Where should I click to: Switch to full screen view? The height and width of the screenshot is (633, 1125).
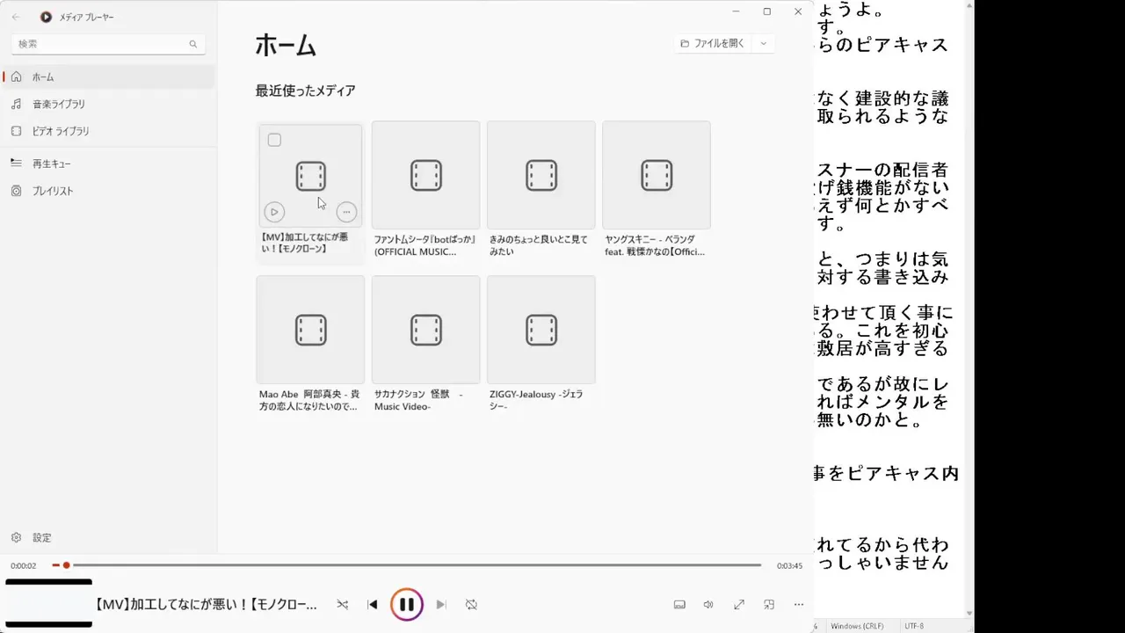click(x=739, y=605)
